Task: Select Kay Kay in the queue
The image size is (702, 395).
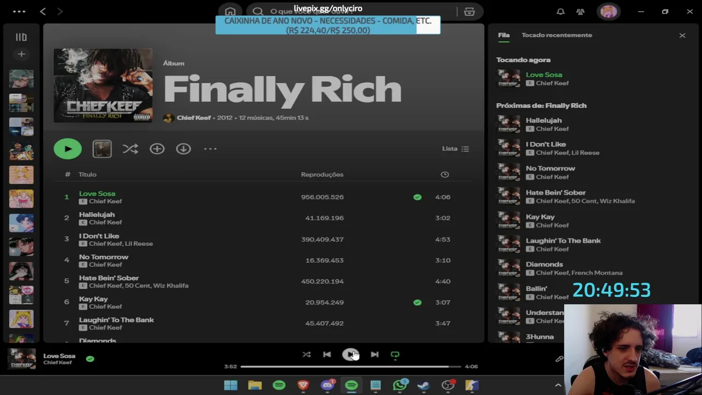Action: [x=540, y=217]
